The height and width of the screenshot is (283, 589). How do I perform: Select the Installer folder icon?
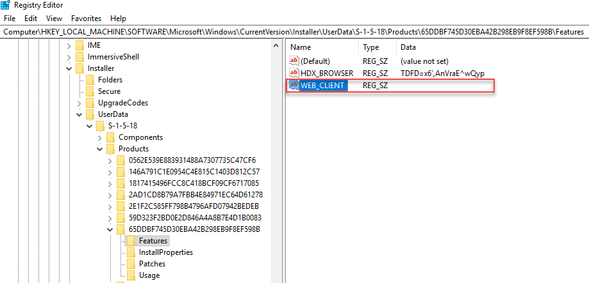79,68
